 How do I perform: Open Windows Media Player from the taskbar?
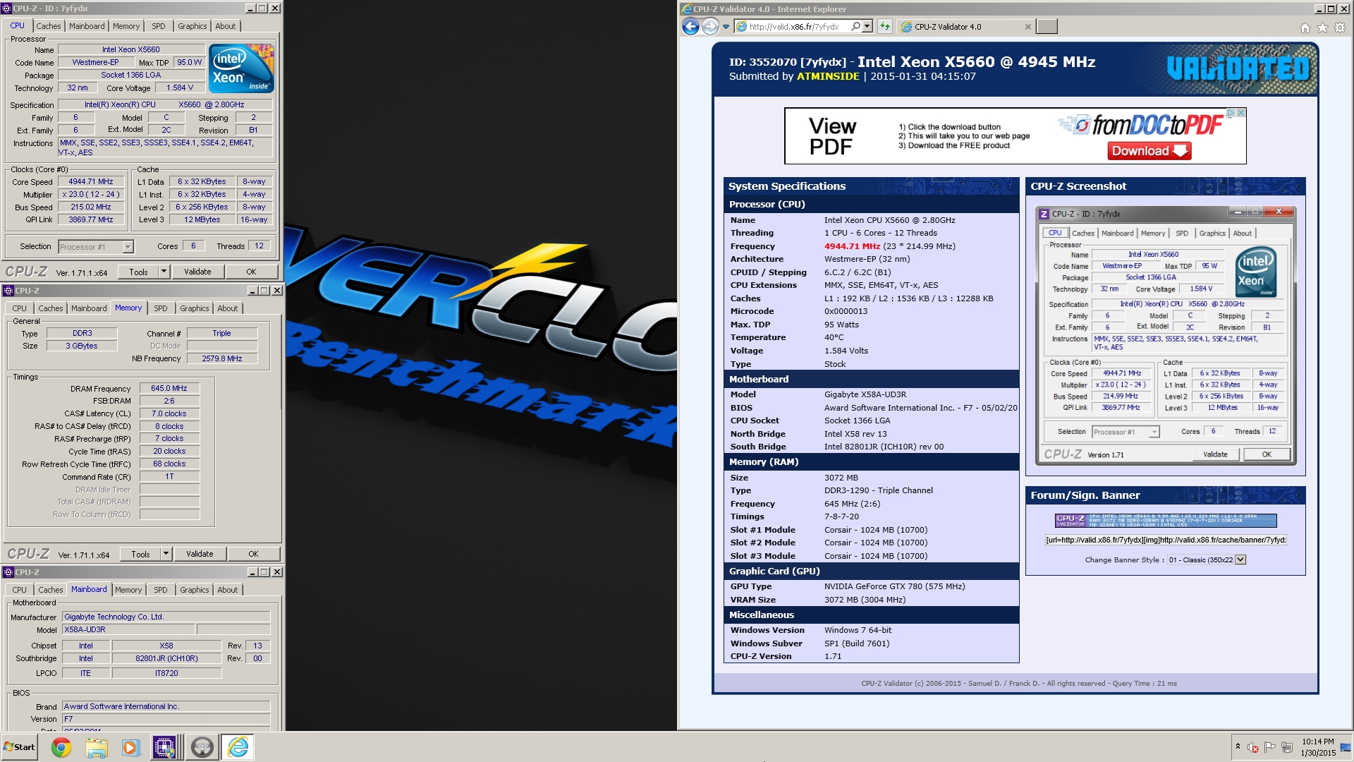[131, 747]
